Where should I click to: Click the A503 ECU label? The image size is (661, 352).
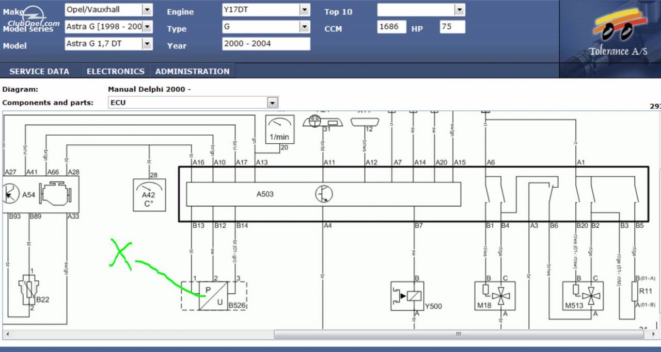click(265, 194)
